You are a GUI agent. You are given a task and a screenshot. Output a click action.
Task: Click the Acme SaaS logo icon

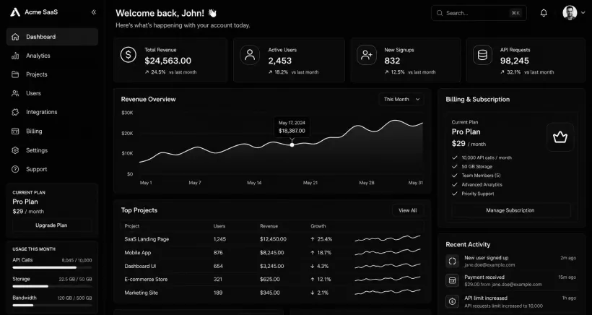click(15, 12)
